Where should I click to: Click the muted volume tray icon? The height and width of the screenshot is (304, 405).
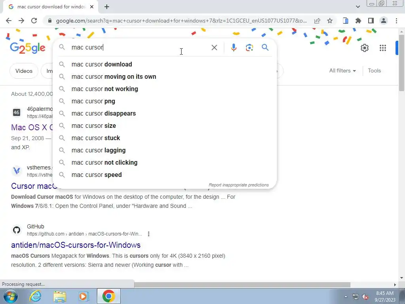click(365, 296)
